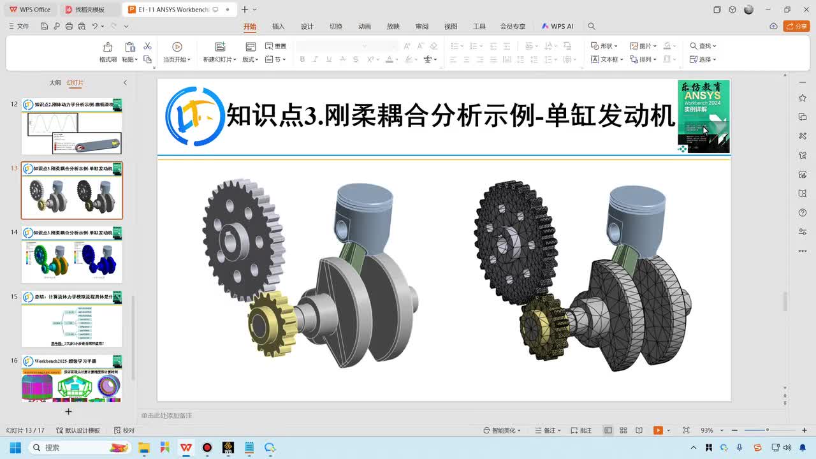Open the File (文件) menu
This screenshot has width=816, height=459.
[19, 26]
